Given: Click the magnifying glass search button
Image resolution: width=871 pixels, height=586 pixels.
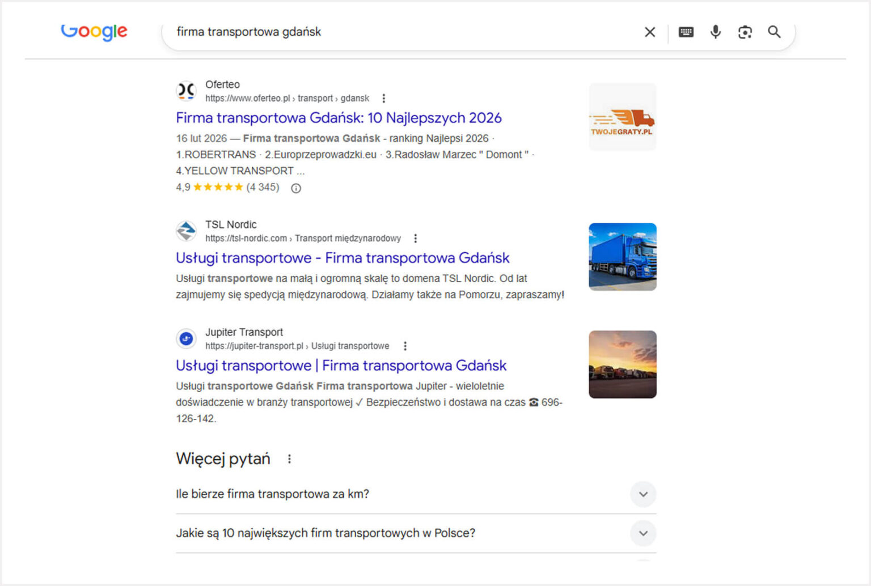Looking at the screenshot, I should pyautogui.click(x=774, y=32).
